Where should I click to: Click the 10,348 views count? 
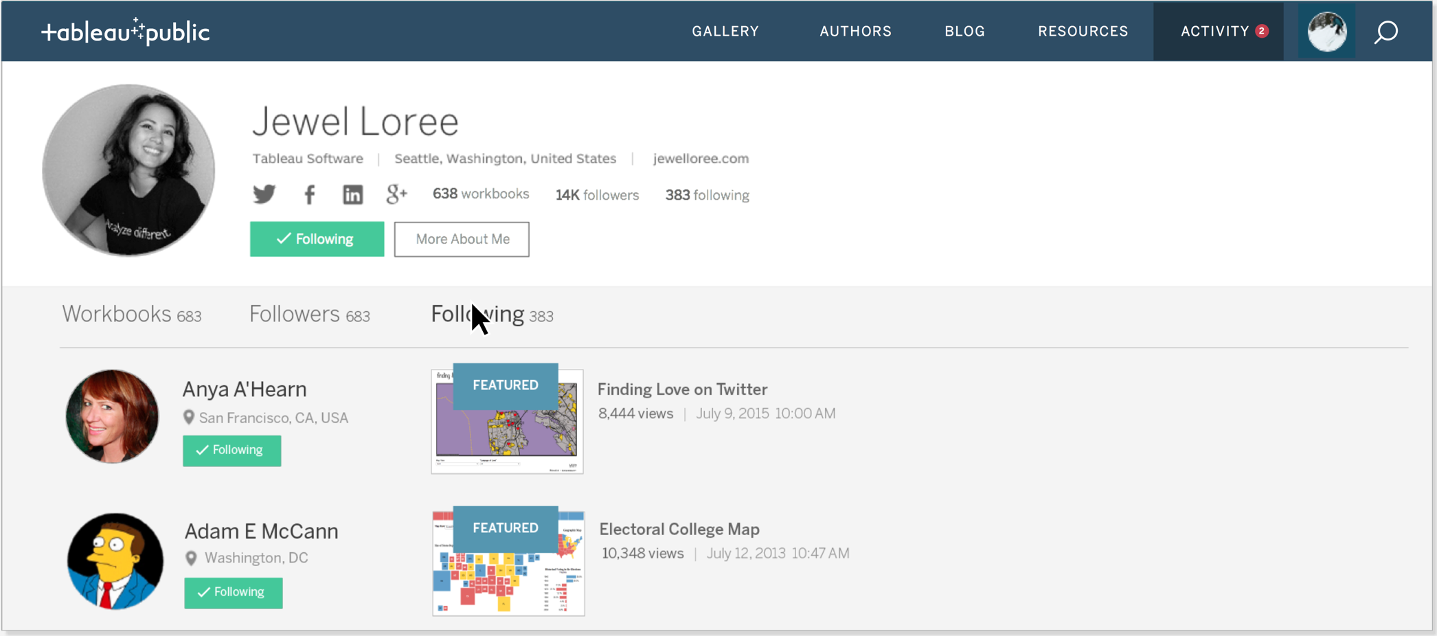643,554
